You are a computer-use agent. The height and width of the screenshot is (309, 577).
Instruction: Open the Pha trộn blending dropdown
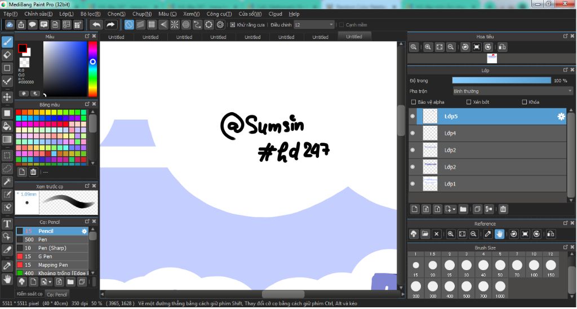513,91
